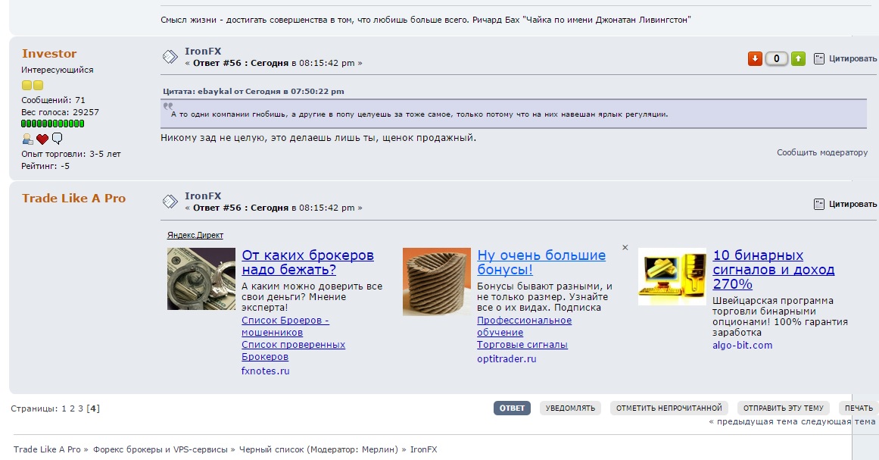Go to page 1 of thread
This screenshot has height=460, width=879.
pos(64,408)
